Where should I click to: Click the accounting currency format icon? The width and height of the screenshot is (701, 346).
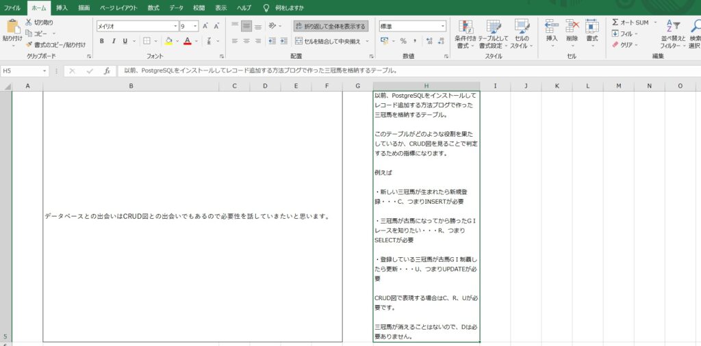(x=385, y=41)
